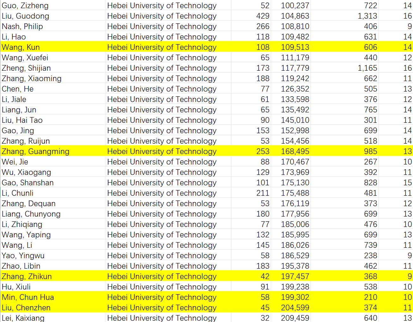Select the Gao, Shanshan name cell
The image size is (413, 322).
[28, 183]
